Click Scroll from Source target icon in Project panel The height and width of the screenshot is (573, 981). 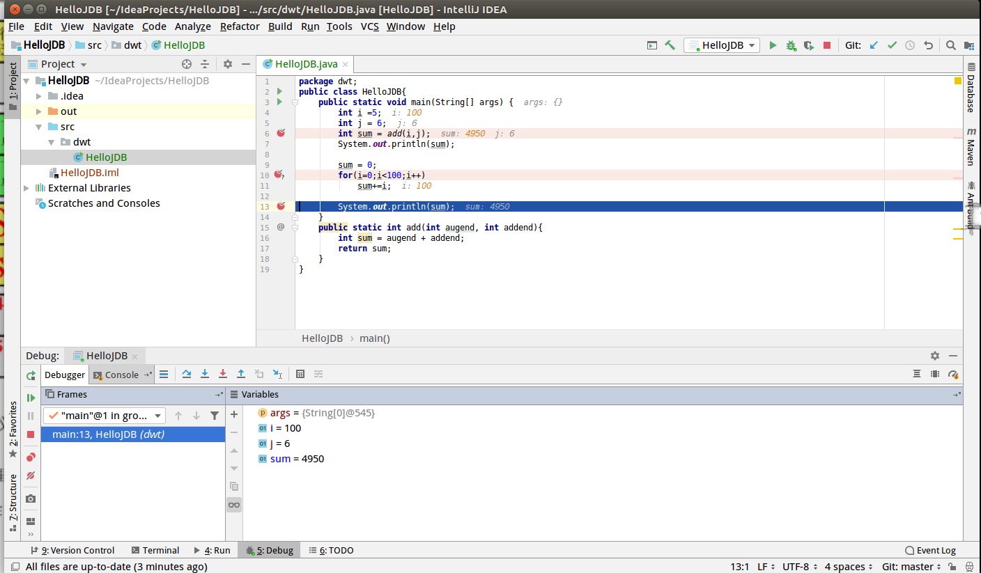(x=187, y=64)
